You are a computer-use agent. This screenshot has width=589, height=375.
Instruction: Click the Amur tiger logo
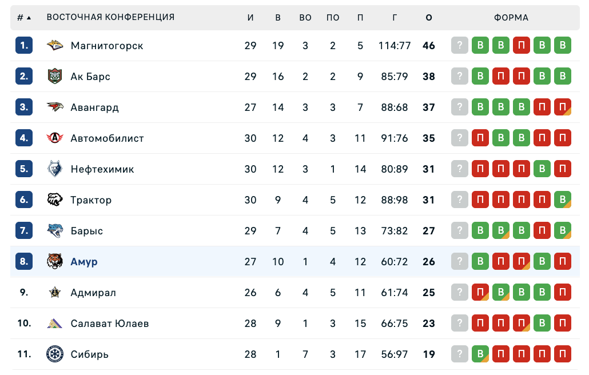coord(55,262)
